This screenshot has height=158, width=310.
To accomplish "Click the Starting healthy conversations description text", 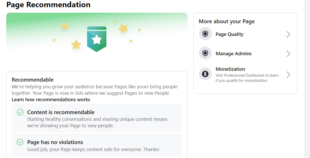I will [x=97, y=123].
